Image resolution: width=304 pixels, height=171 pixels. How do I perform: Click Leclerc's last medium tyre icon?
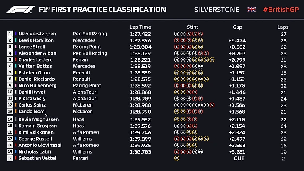click(212, 60)
